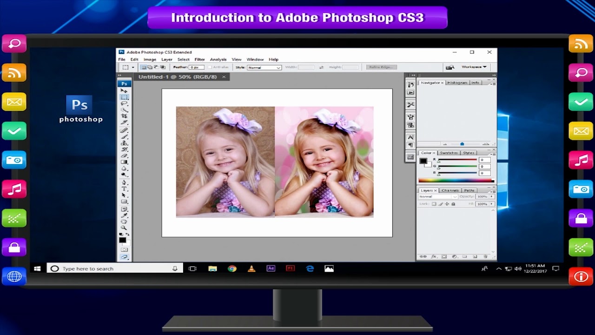The image size is (595, 335).
Task: Enable the Anti-alias checkbox
Action: (x=211, y=67)
